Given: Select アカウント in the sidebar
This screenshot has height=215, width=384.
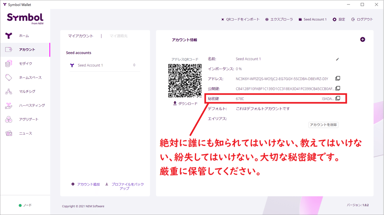Looking at the screenshot, I should [x=27, y=50].
